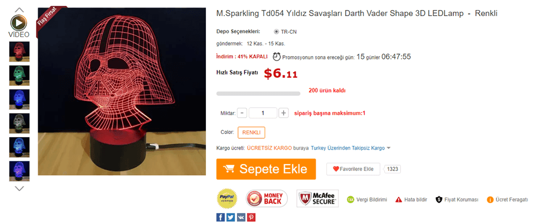Screen dimensions: 536x224
Task: Add item with Sepete Ekle button
Action: (266, 169)
